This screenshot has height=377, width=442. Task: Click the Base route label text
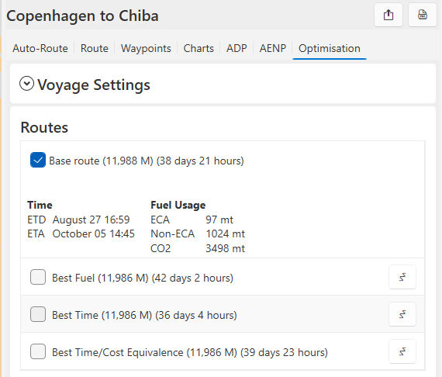click(x=147, y=161)
